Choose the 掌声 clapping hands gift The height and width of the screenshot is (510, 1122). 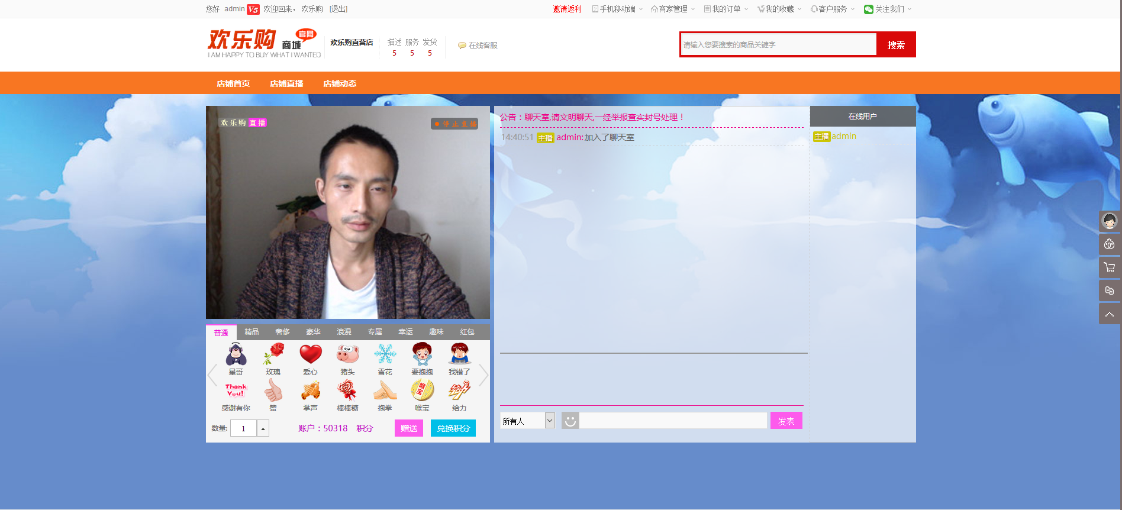pos(311,390)
